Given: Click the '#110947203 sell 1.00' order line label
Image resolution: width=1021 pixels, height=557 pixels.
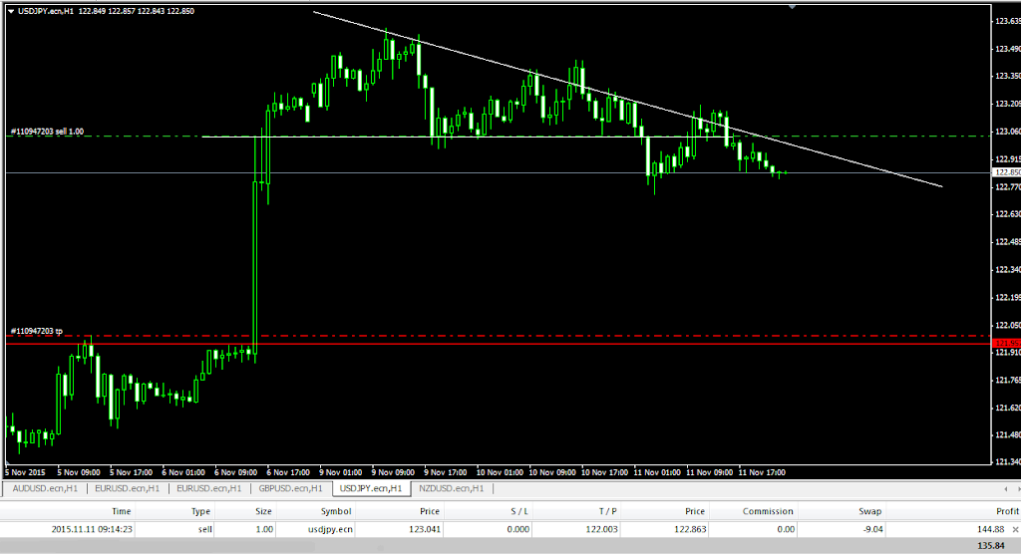Looking at the screenshot, I should pos(47,132).
